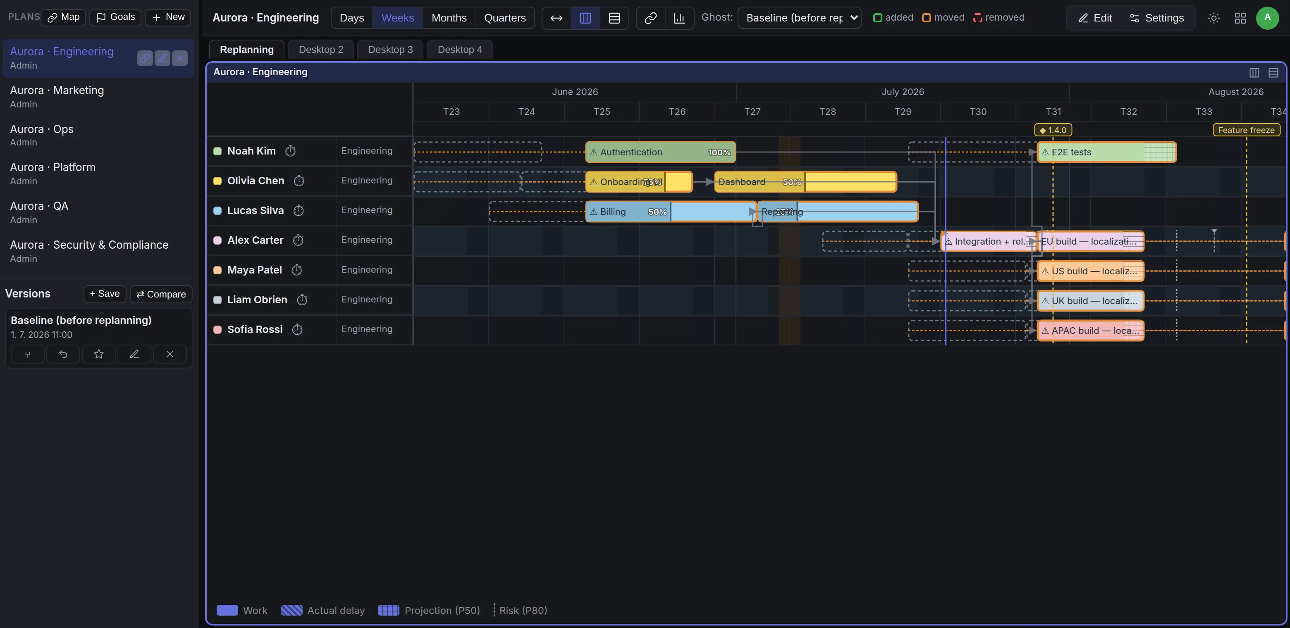Viewport: 1290px width, 628px height.
Task: Select the APAC build task bar
Action: (x=1091, y=331)
